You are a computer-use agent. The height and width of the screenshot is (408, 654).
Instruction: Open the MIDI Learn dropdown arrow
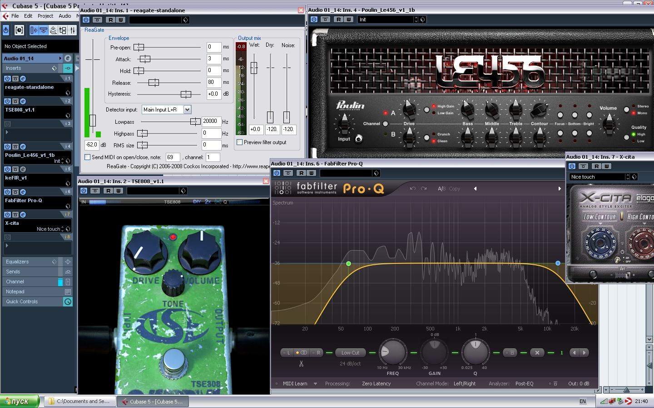click(x=315, y=384)
